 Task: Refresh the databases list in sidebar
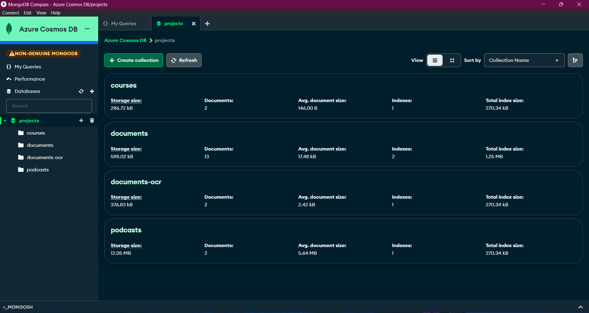click(x=81, y=91)
